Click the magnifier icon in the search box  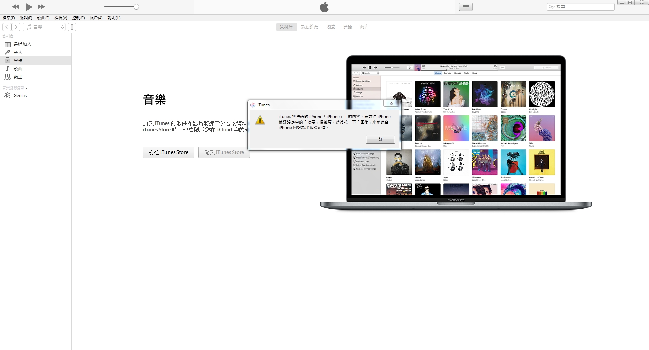tap(551, 7)
